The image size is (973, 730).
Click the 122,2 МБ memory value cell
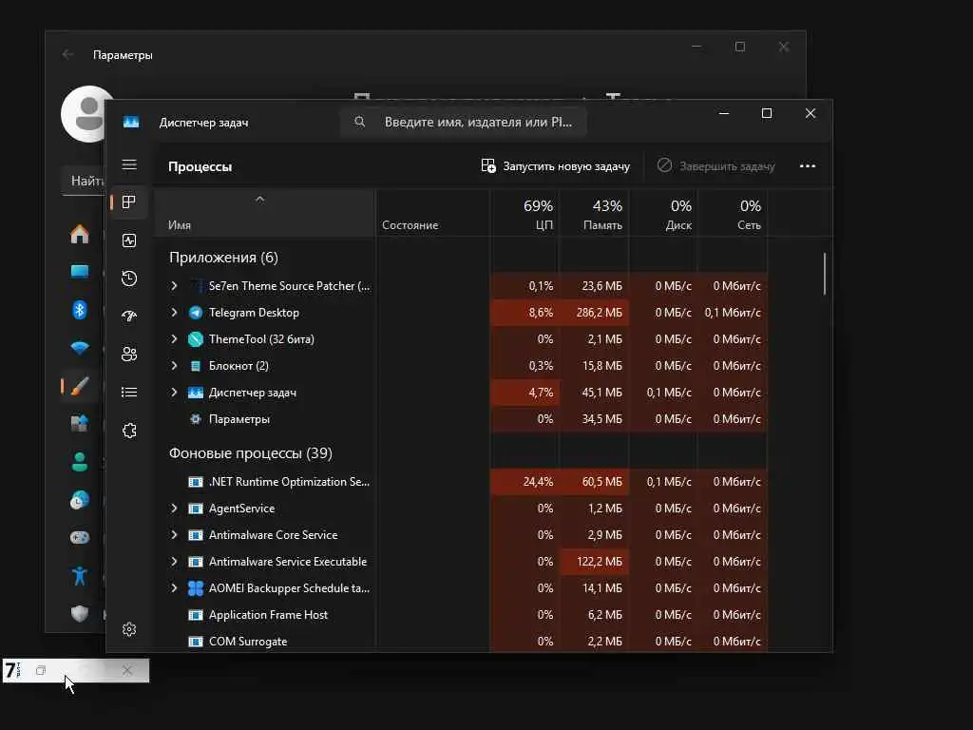[x=595, y=561]
